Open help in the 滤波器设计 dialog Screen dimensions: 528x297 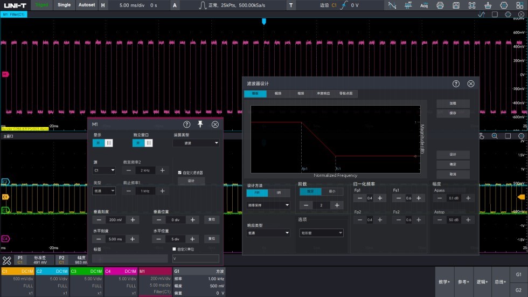pyautogui.click(x=456, y=84)
